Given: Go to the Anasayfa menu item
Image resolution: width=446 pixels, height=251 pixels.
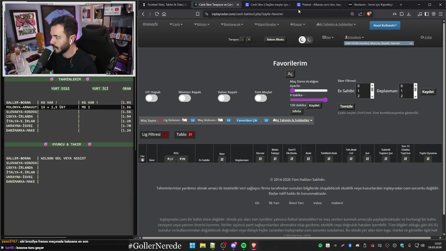Looking at the screenshot, I should coord(150,24).
